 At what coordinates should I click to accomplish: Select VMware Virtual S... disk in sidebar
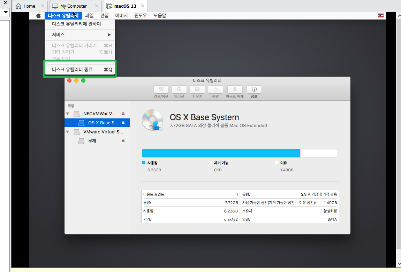pyautogui.click(x=97, y=132)
